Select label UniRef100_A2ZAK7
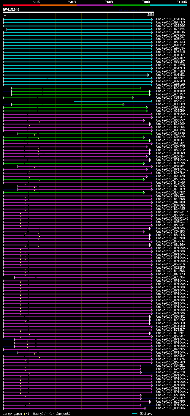The width and height of the screenshot is (190, 416). (x=170, y=58)
